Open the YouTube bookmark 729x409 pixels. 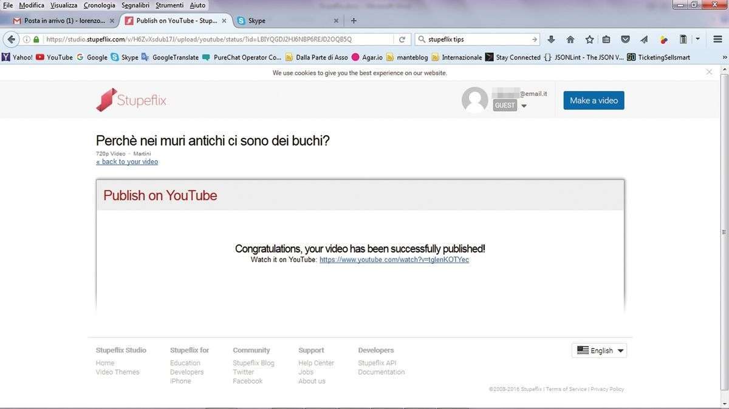[54, 58]
